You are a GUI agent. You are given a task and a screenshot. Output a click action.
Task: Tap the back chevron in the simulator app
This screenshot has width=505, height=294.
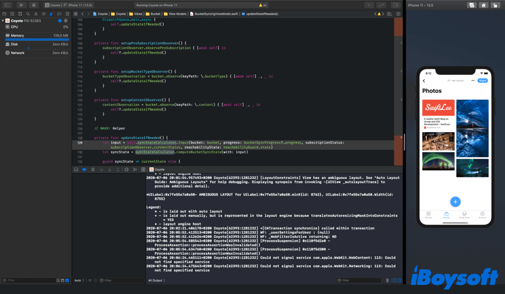pyautogui.click(x=424, y=80)
